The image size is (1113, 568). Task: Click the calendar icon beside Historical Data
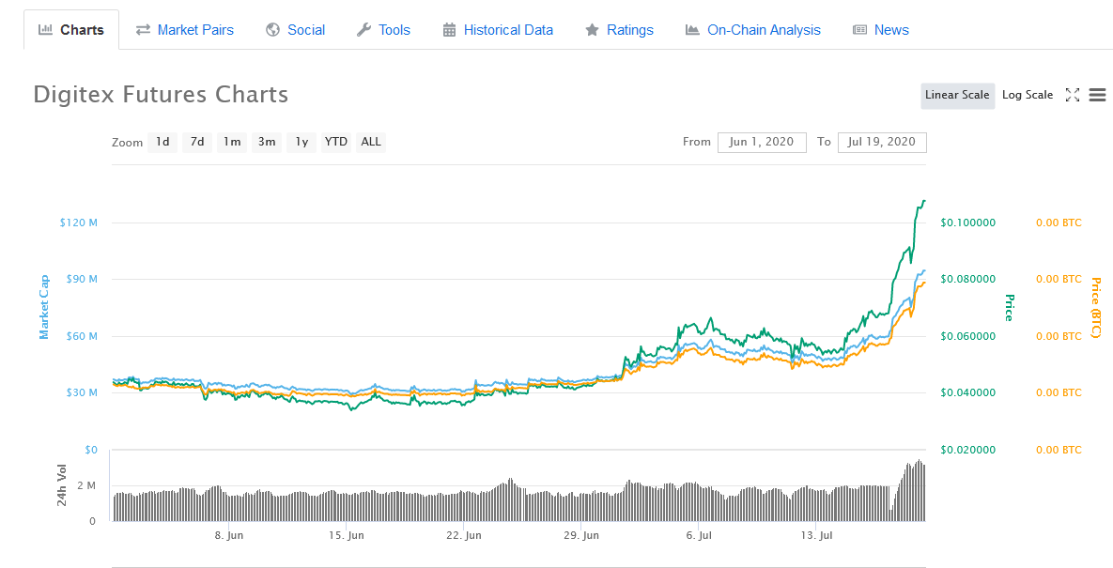tap(449, 30)
